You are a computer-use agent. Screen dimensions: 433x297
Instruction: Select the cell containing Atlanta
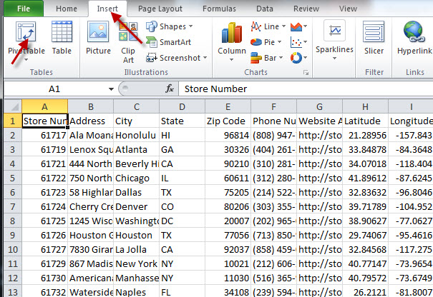pos(137,150)
